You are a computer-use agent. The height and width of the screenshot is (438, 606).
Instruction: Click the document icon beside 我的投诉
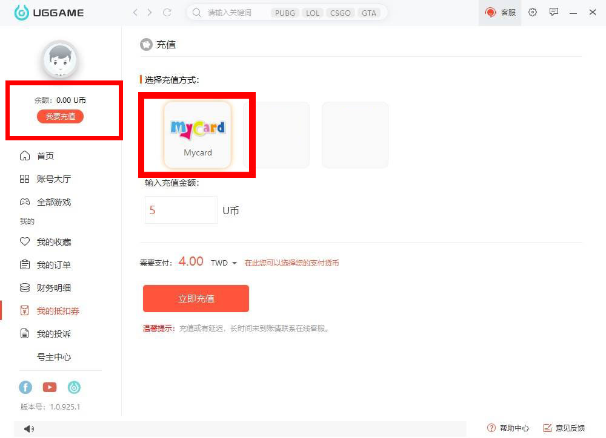pyautogui.click(x=25, y=333)
